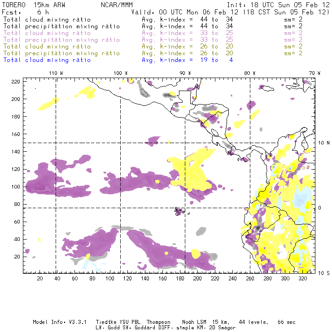Select the olive "Total cloud mixing ratio" legend label
332x332 pixels.
47,47
